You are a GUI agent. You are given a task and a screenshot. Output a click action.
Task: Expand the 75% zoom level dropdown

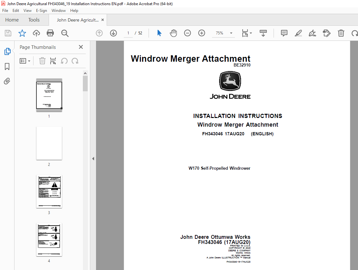click(231, 33)
